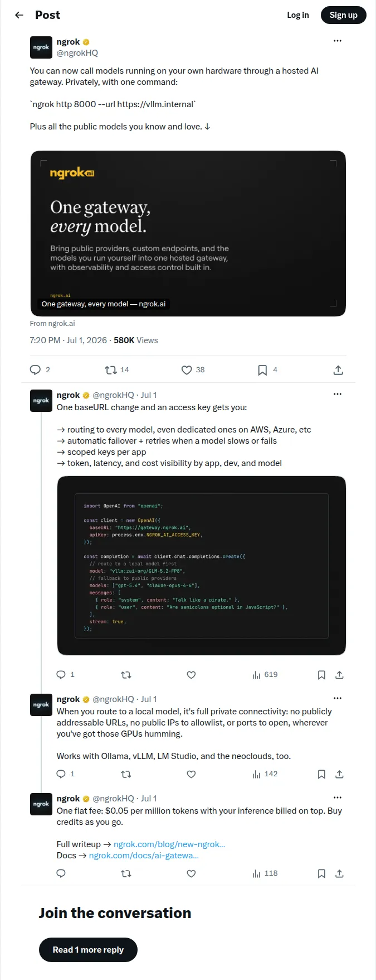Repost the reply about local model routing
This screenshot has height=980, width=376.
coord(126,774)
